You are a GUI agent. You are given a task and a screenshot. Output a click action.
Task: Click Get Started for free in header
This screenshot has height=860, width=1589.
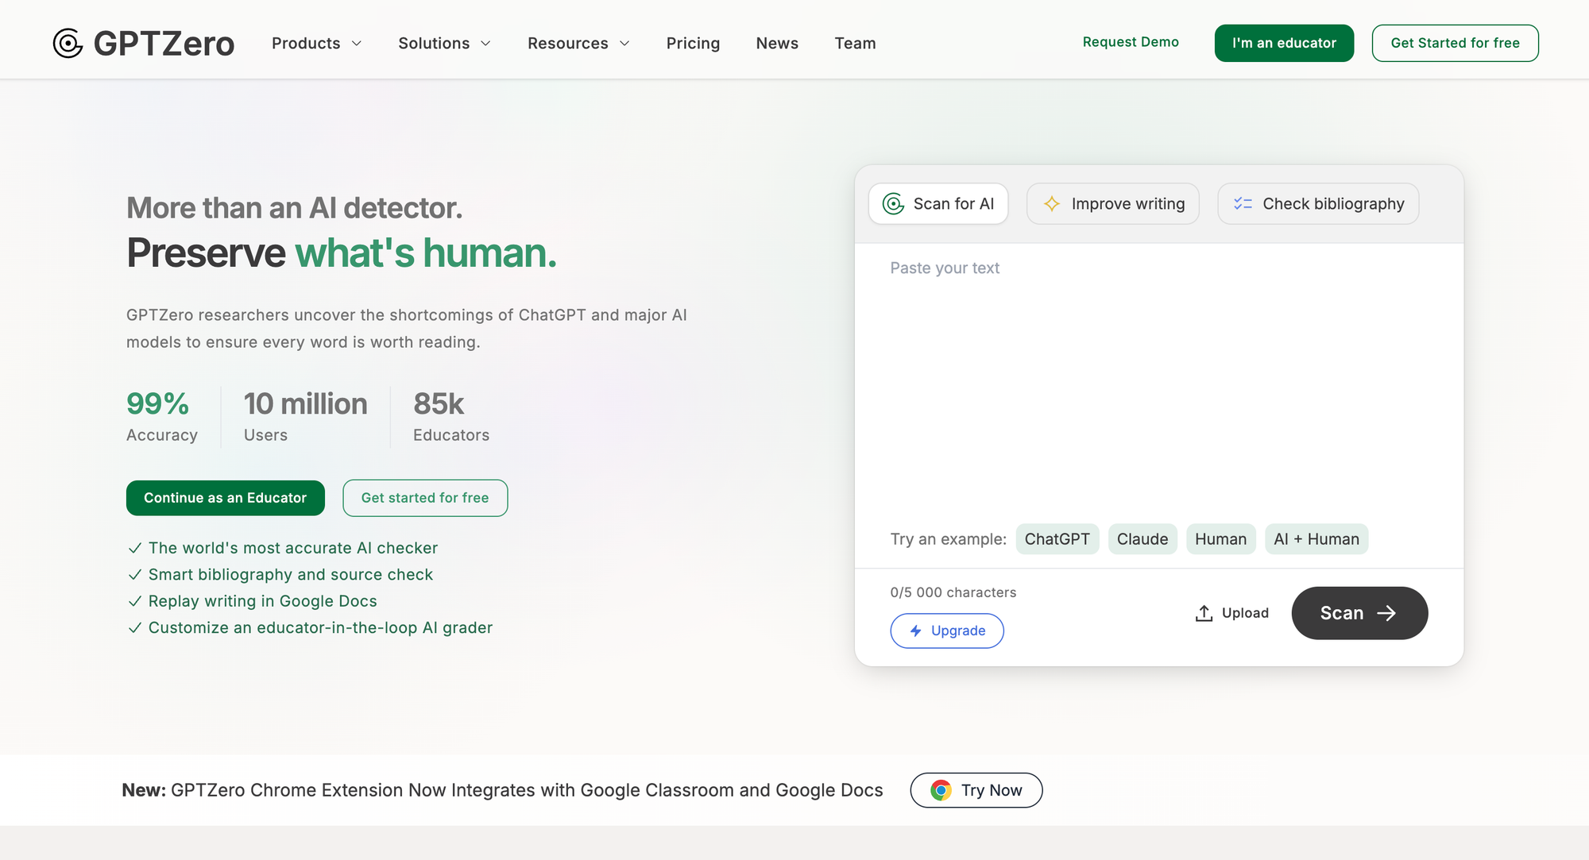point(1455,43)
